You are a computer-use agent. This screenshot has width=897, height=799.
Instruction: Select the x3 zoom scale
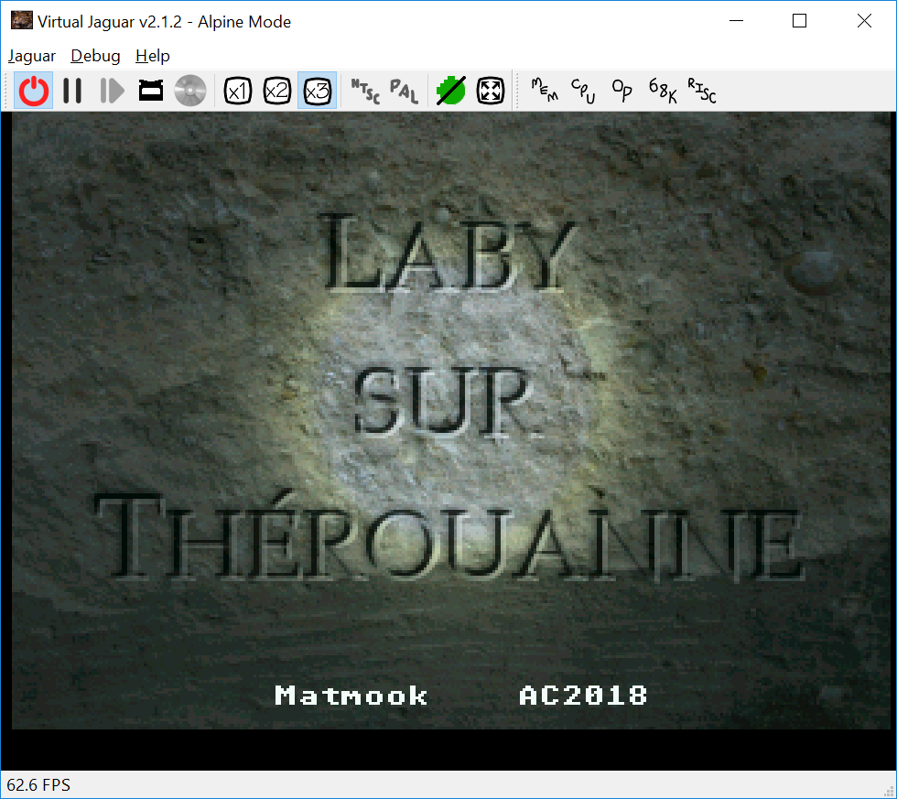tap(317, 91)
